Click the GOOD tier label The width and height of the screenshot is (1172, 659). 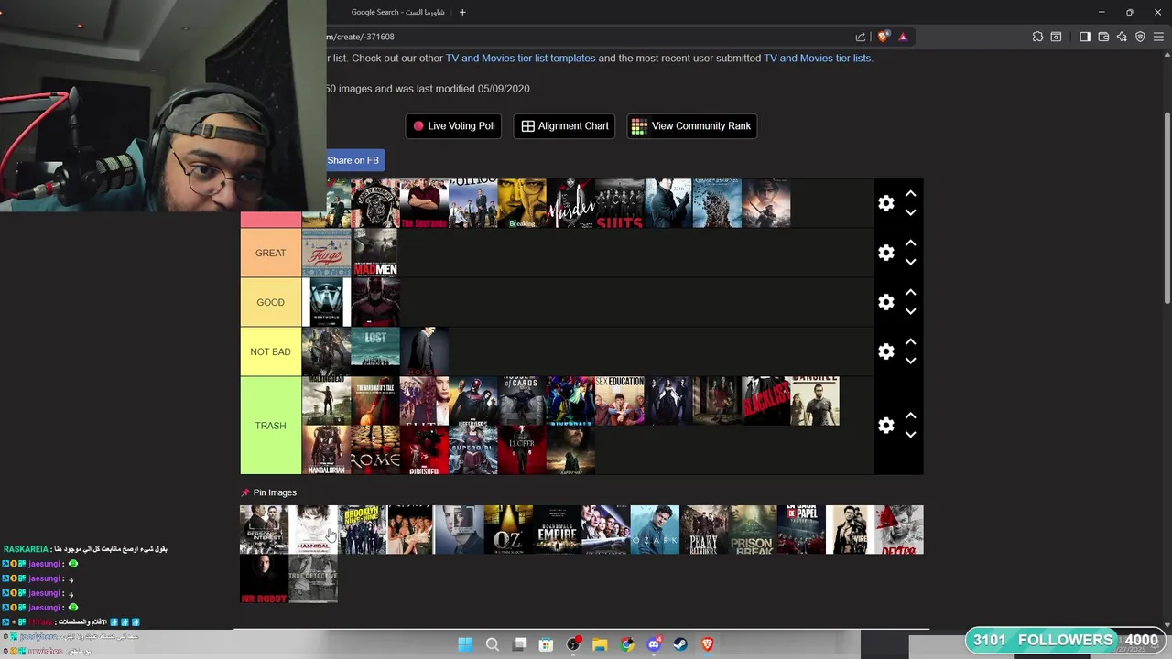tap(270, 302)
